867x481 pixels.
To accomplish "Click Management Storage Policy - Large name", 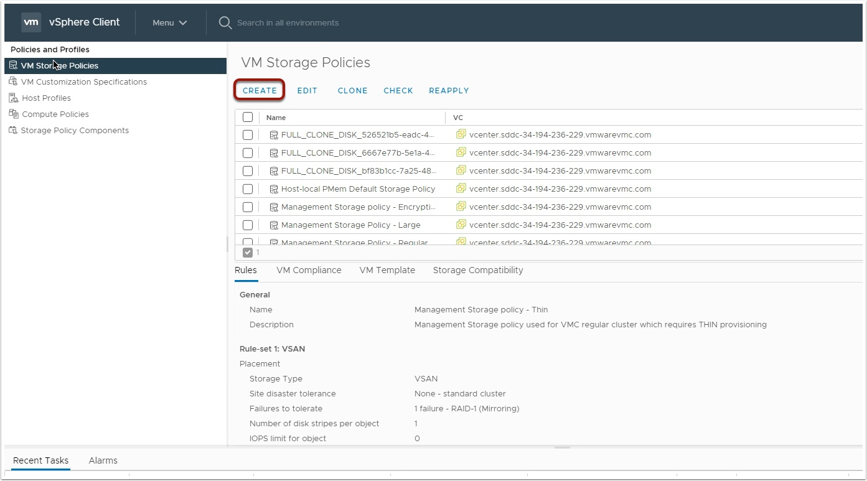I will [350, 225].
